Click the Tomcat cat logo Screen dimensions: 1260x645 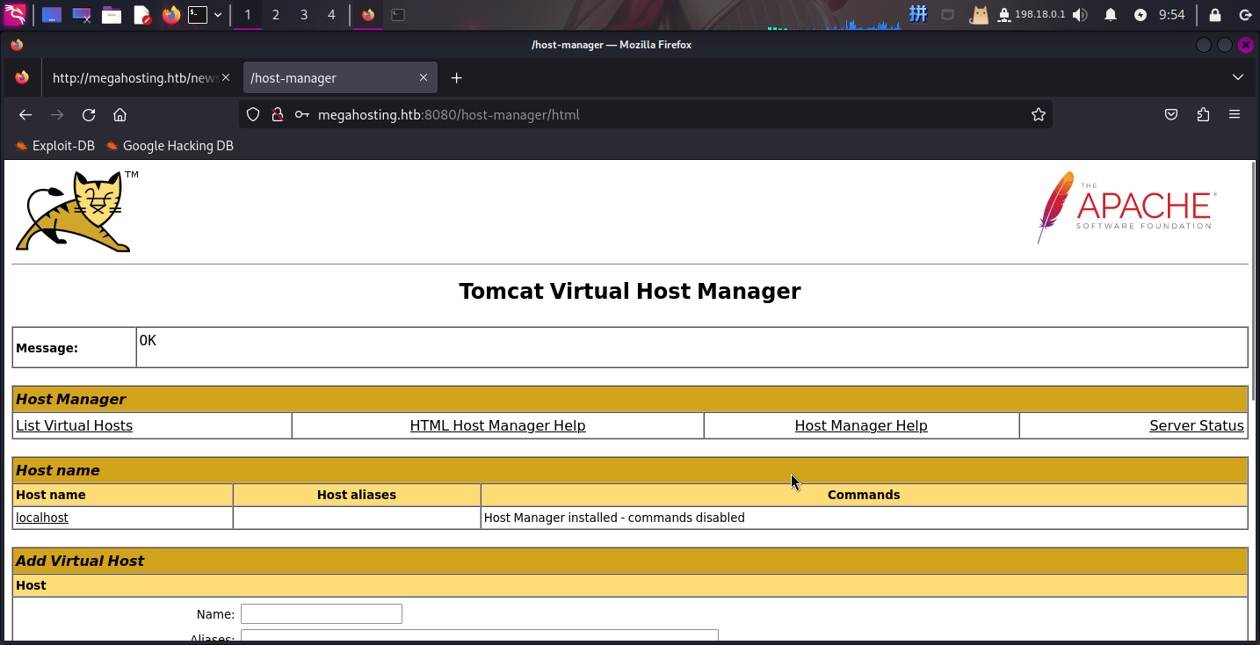click(x=76, y=211)
